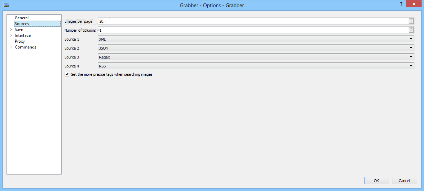Click the OK button
This screenshot has height=191, width=424.
pyautogui.click(x=377, y=181)
